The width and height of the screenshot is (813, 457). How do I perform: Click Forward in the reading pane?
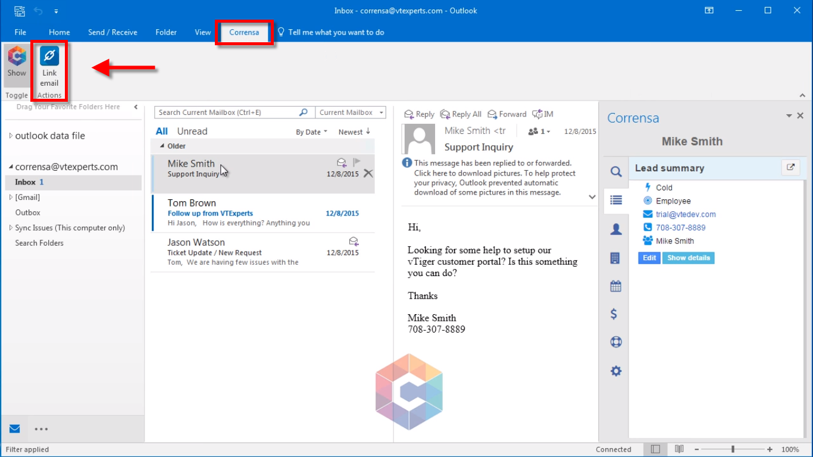tap(506, 114)
